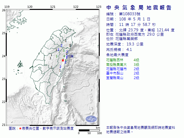Select the 南投縣奧萬大 intensity row
184x138 pixels.
click(x=123, y=64)
